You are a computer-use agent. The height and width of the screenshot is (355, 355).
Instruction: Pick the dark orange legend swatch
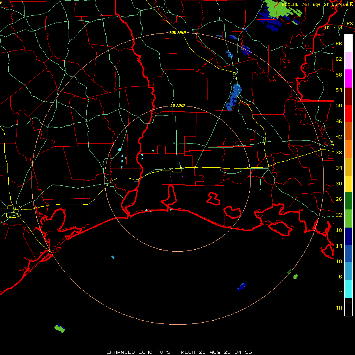[x=348, y=131]
